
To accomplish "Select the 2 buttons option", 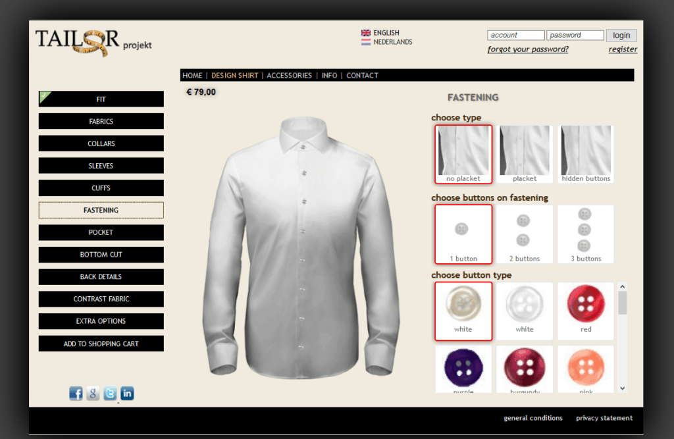I will [525, 234].
